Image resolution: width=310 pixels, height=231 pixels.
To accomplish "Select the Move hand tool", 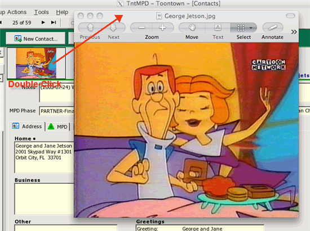I will coord(192,28).
